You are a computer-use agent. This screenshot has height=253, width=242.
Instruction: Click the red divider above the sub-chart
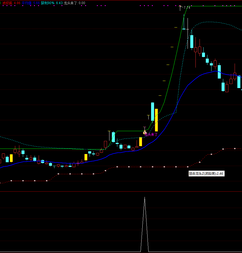point(121,192)
